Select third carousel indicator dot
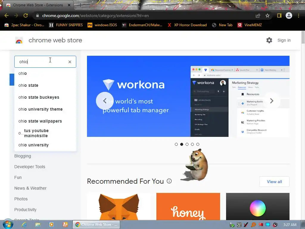The image size is (305, 229). (187, 144)
